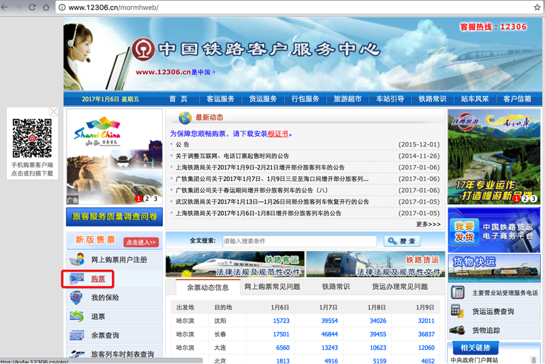Image resolution: width=545 pixels, height=364 pixels.
Task: Click the 哈尔滨–大连 1月9日 value 12060
Action: [426, 348]
